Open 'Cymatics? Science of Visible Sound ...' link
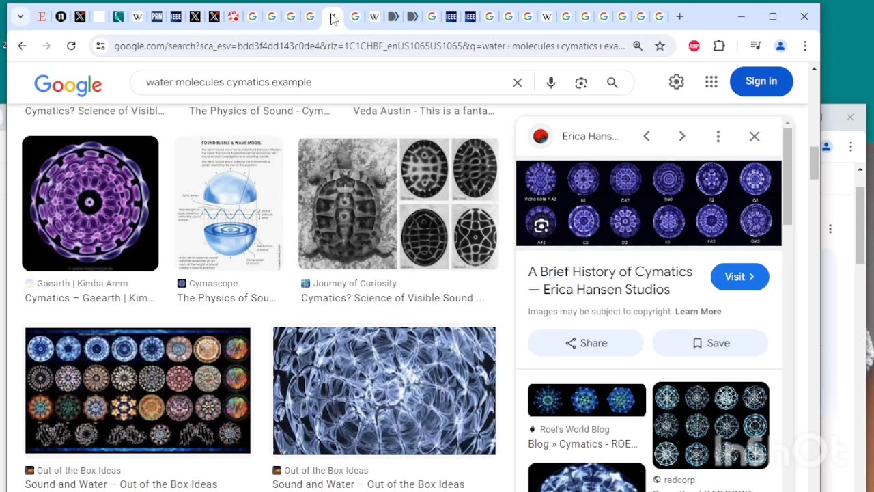 click(x=393, y=298)
